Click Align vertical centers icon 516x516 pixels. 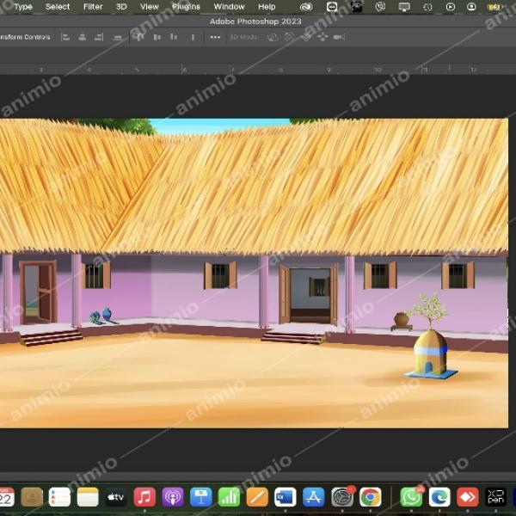click(x=157, y=37)
